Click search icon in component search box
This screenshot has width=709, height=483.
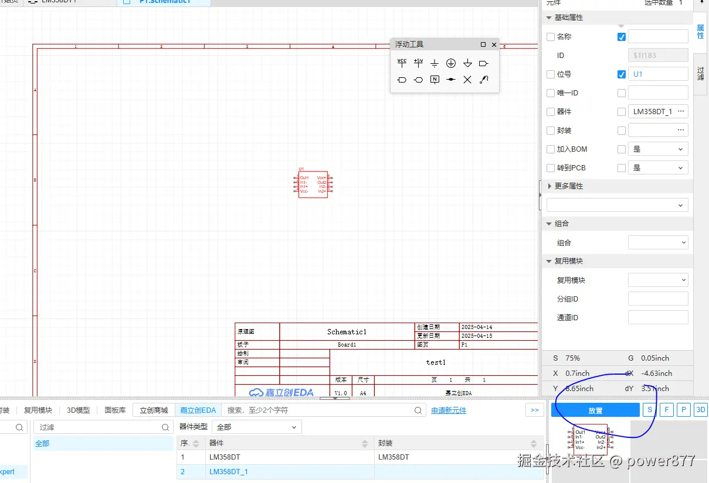[x=418, y=410]
